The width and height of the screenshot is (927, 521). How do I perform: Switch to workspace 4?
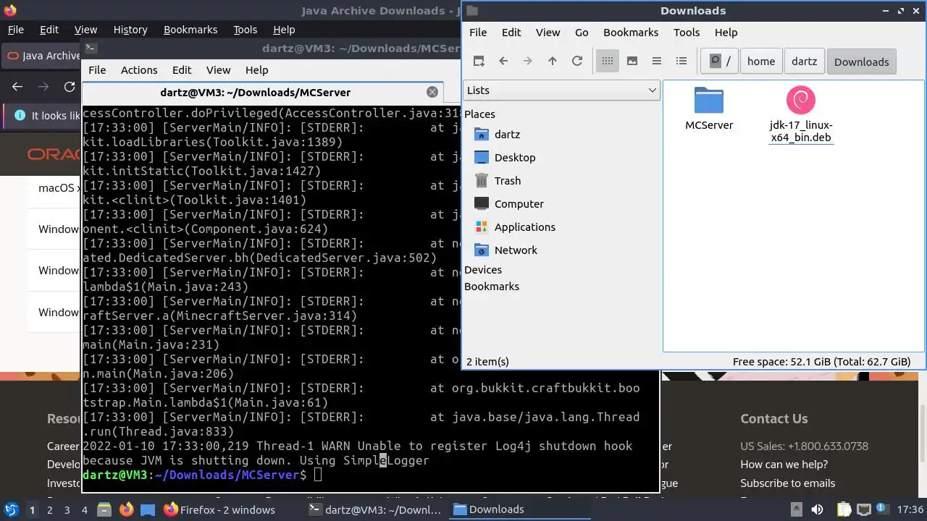(x=85, y=509)
